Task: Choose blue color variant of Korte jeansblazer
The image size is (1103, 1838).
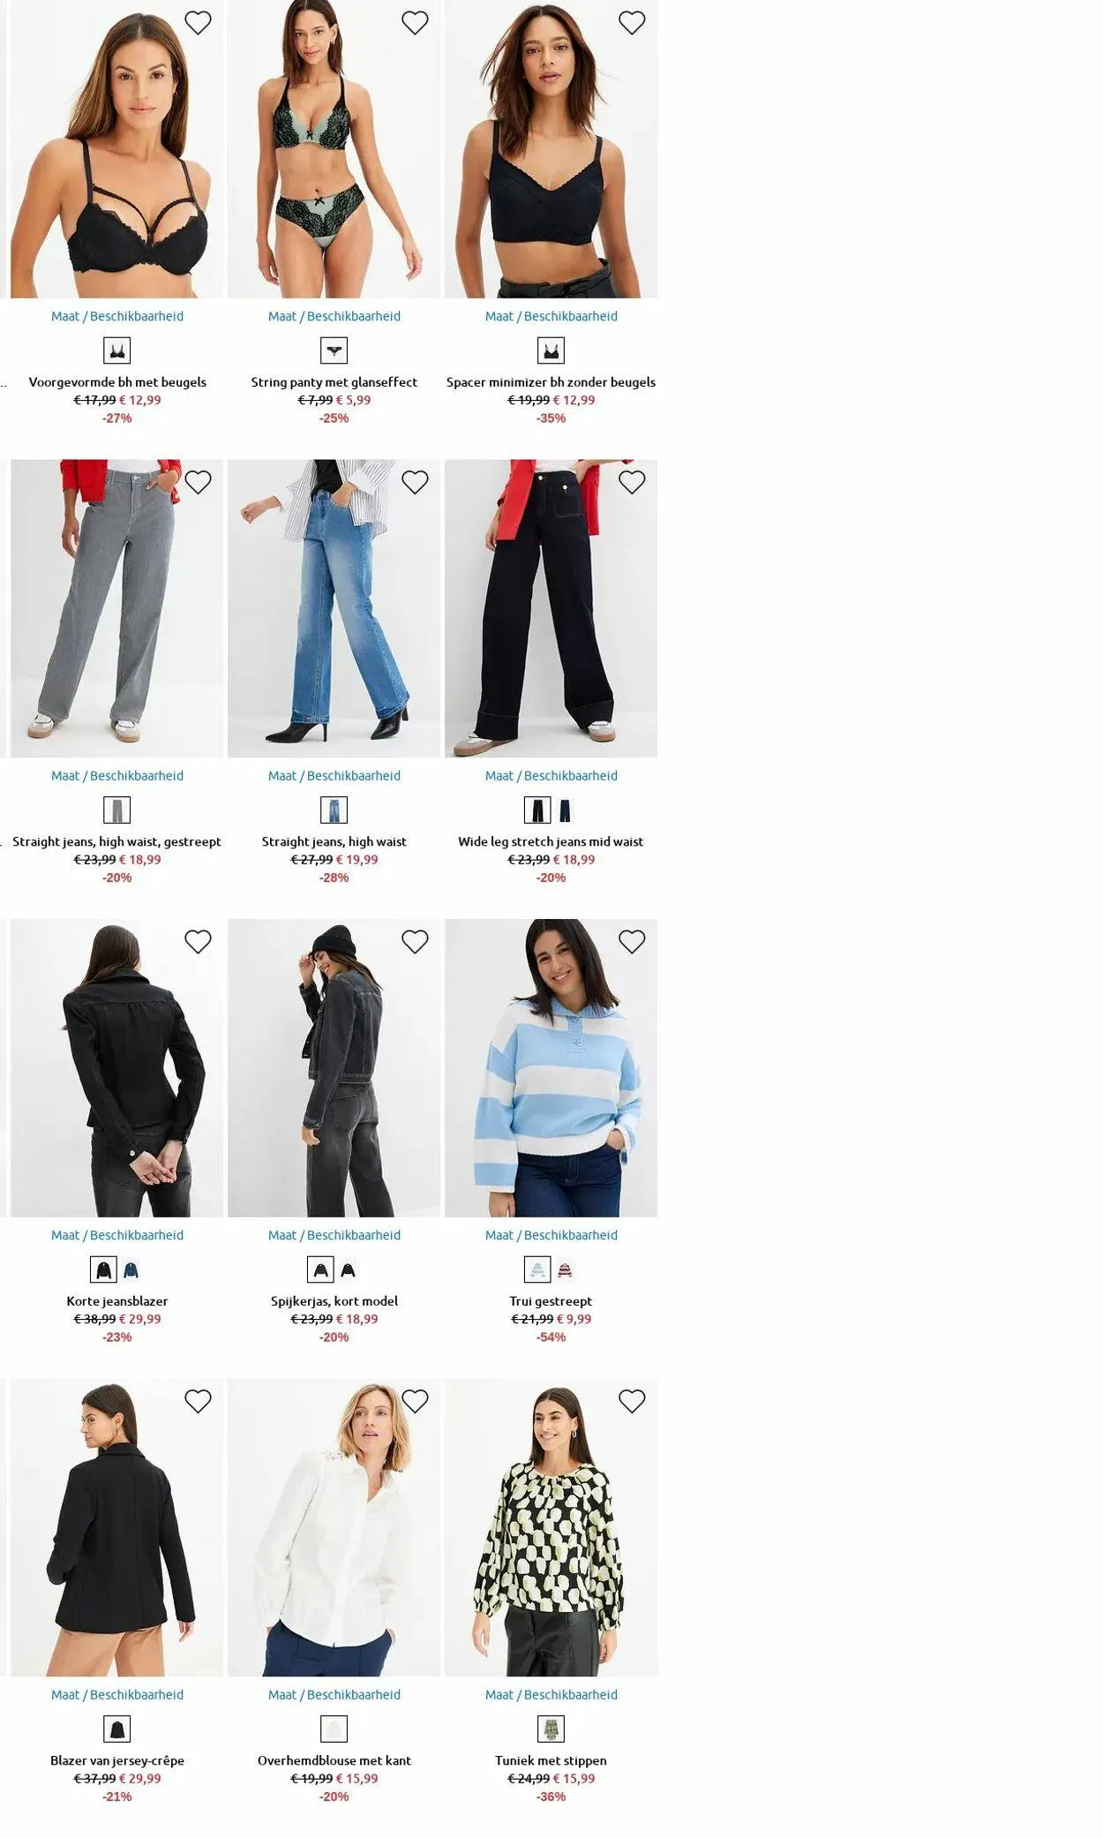Action: pos(131,1269)
